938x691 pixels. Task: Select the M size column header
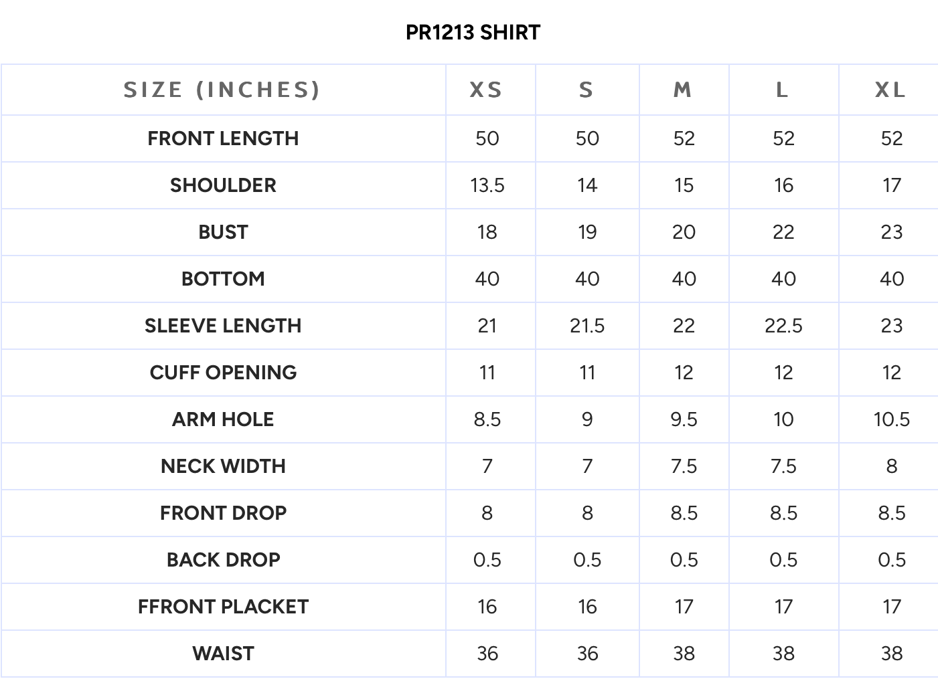(683, 90)
